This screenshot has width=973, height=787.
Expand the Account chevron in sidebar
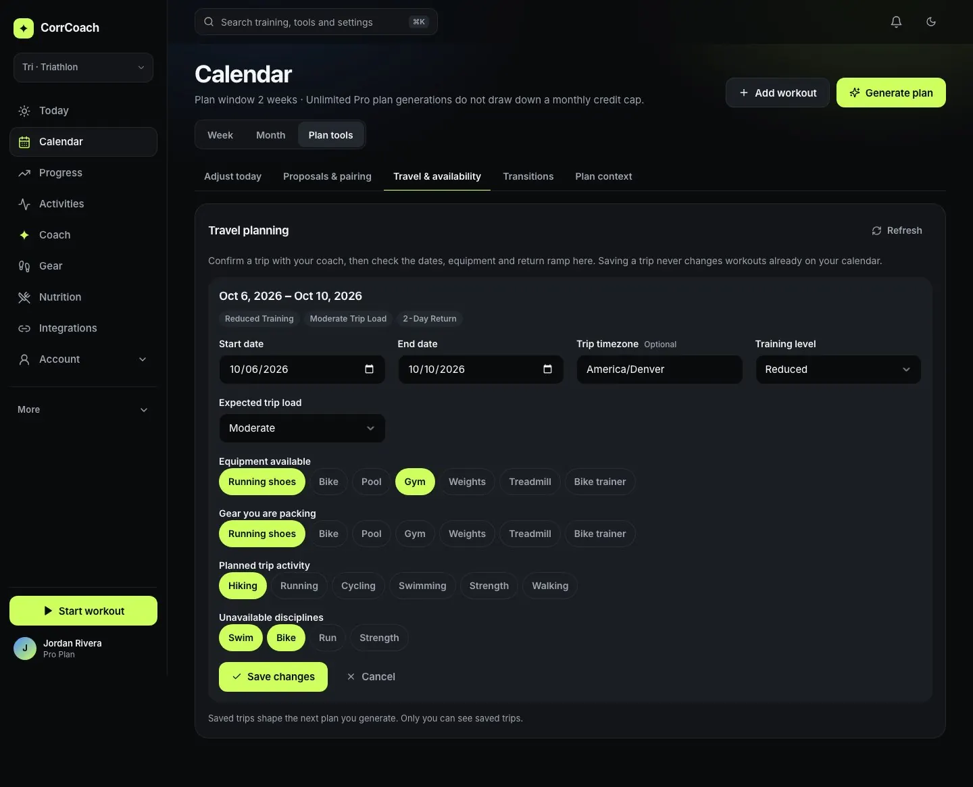click(143, 359)
